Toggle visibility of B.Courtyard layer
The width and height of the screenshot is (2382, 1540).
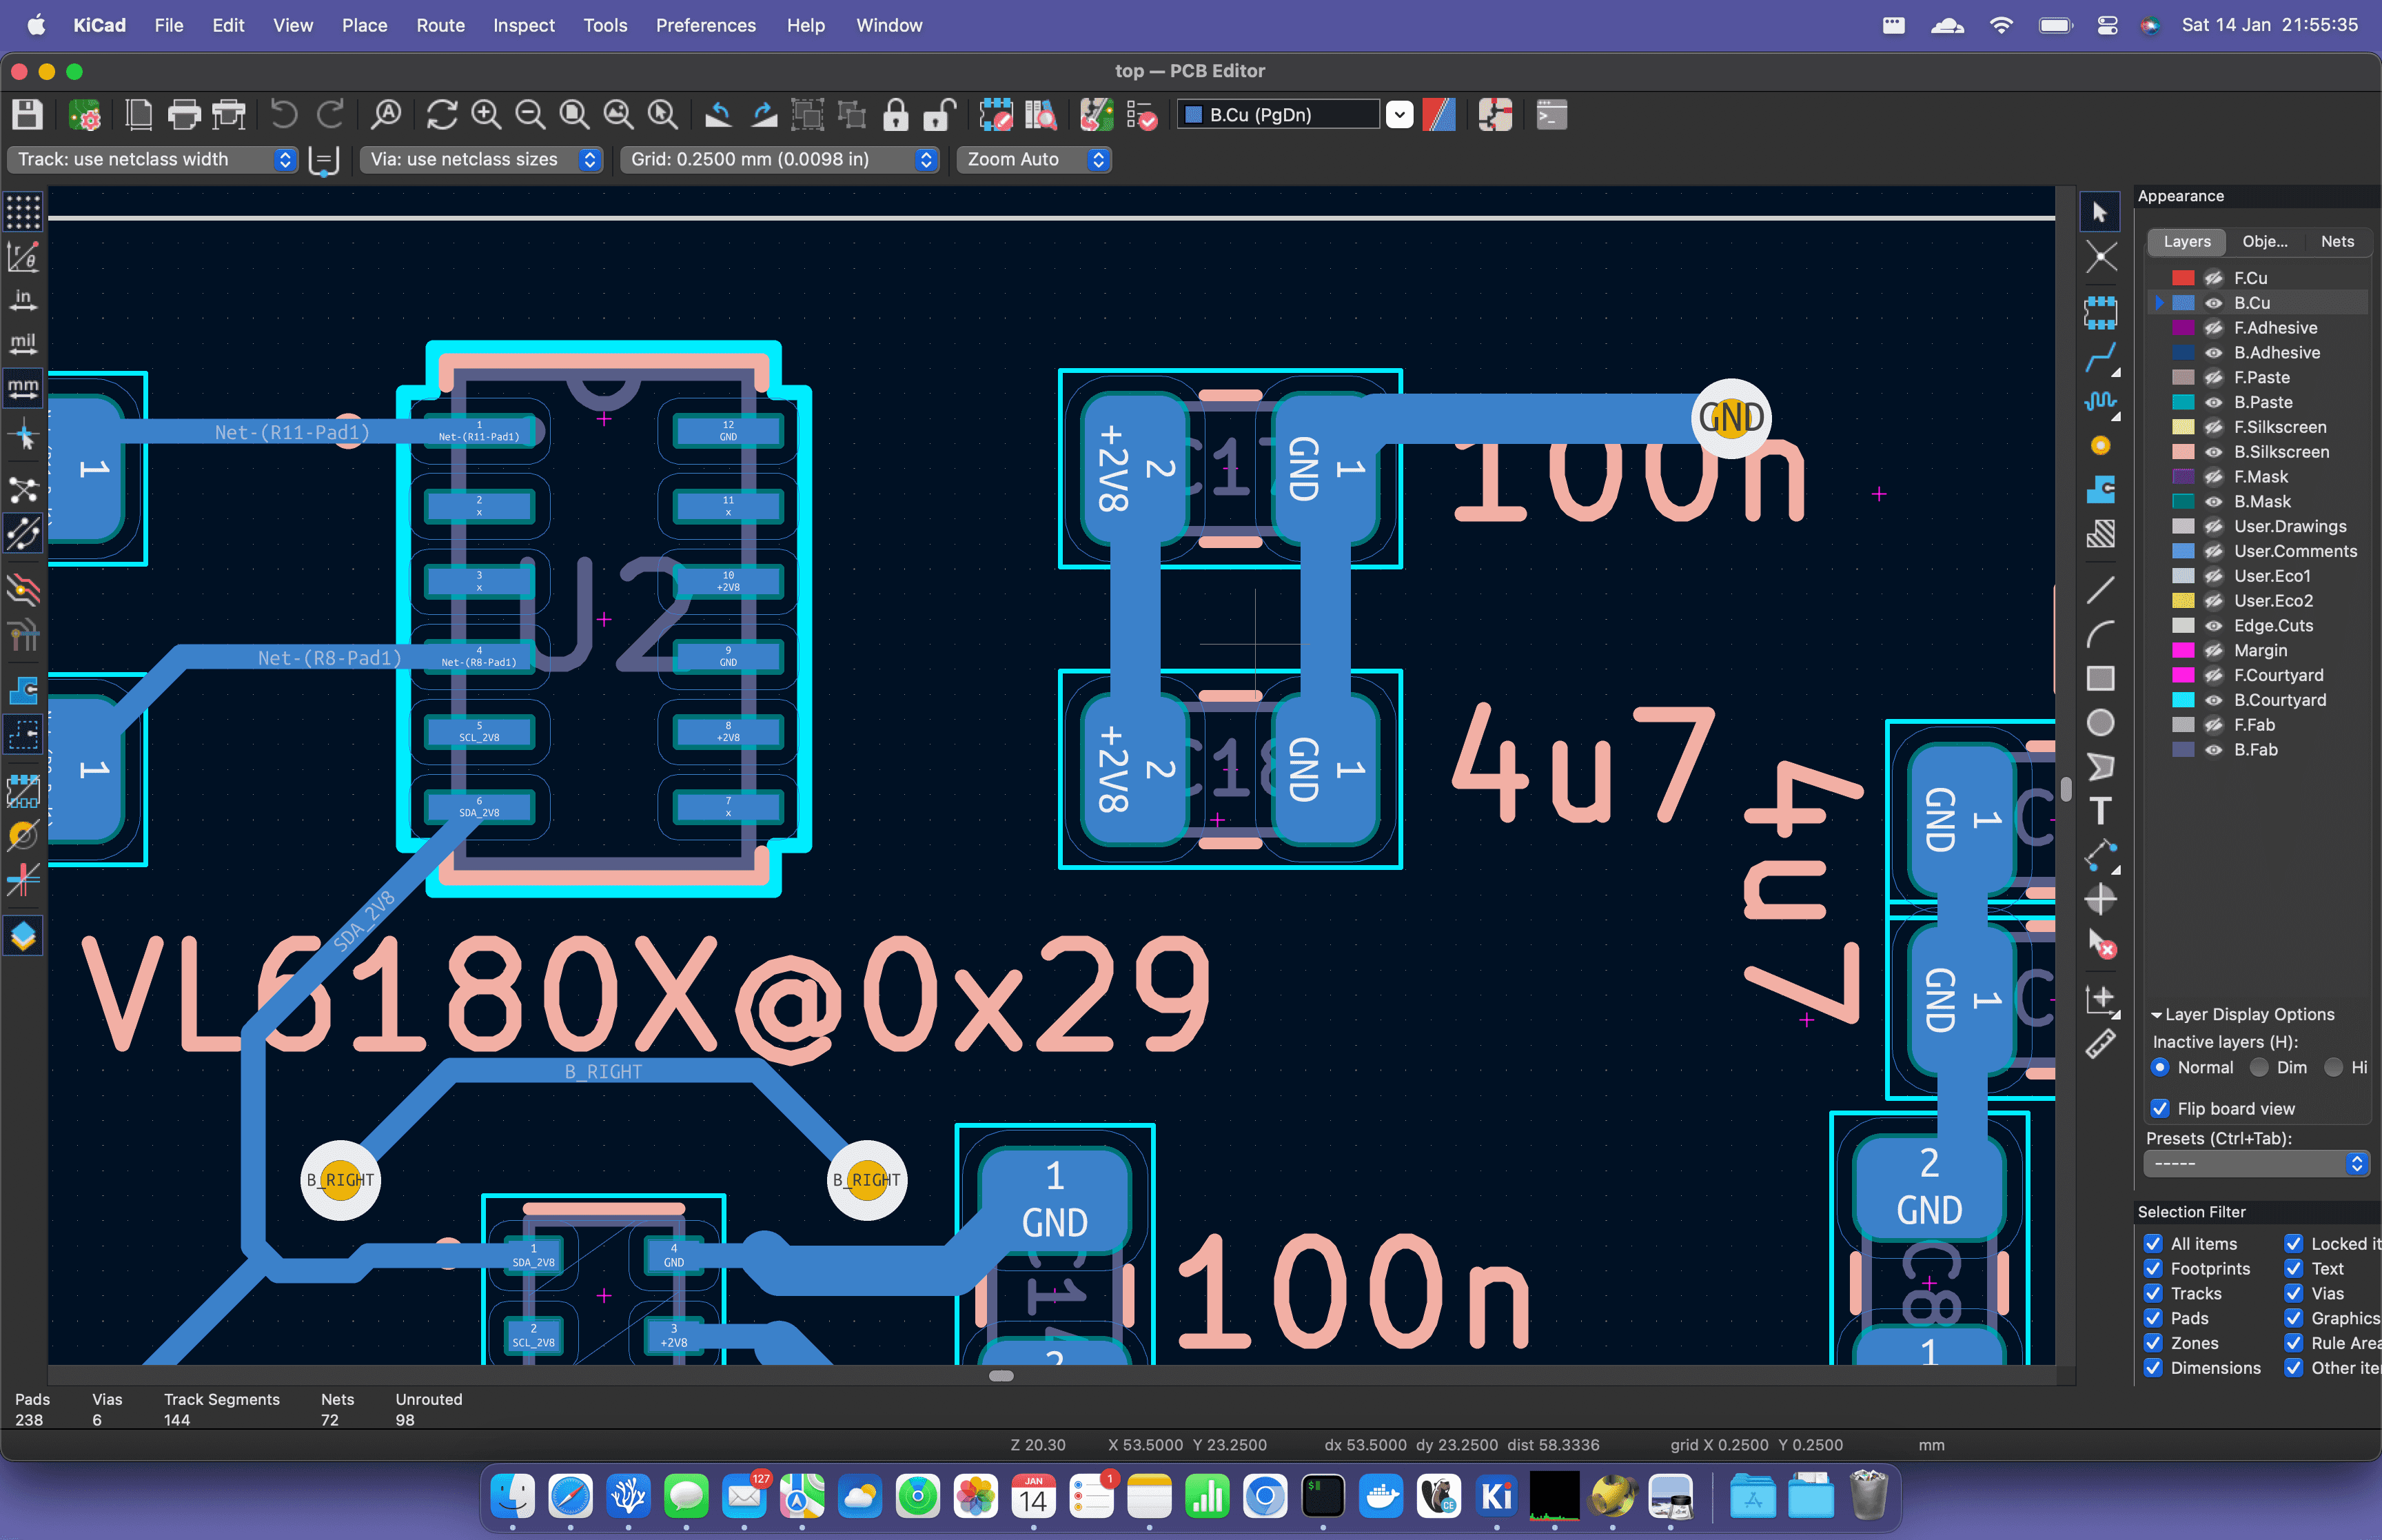(2214, 700)
